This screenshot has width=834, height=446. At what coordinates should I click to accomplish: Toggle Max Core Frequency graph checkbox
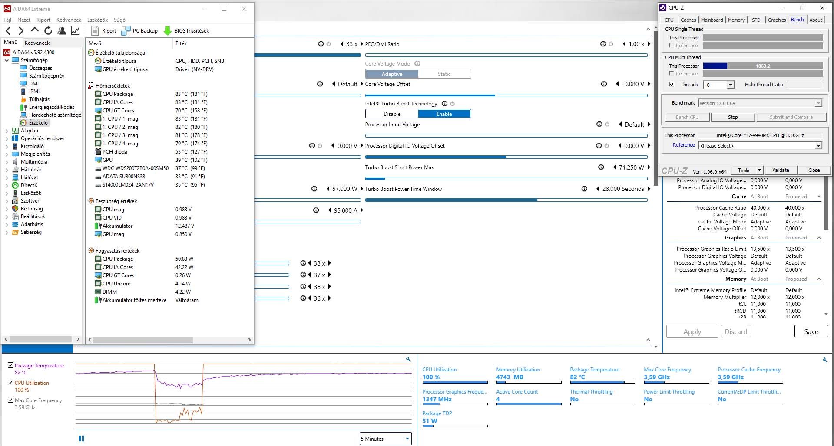pyautogui.click(x=10, y=400)
